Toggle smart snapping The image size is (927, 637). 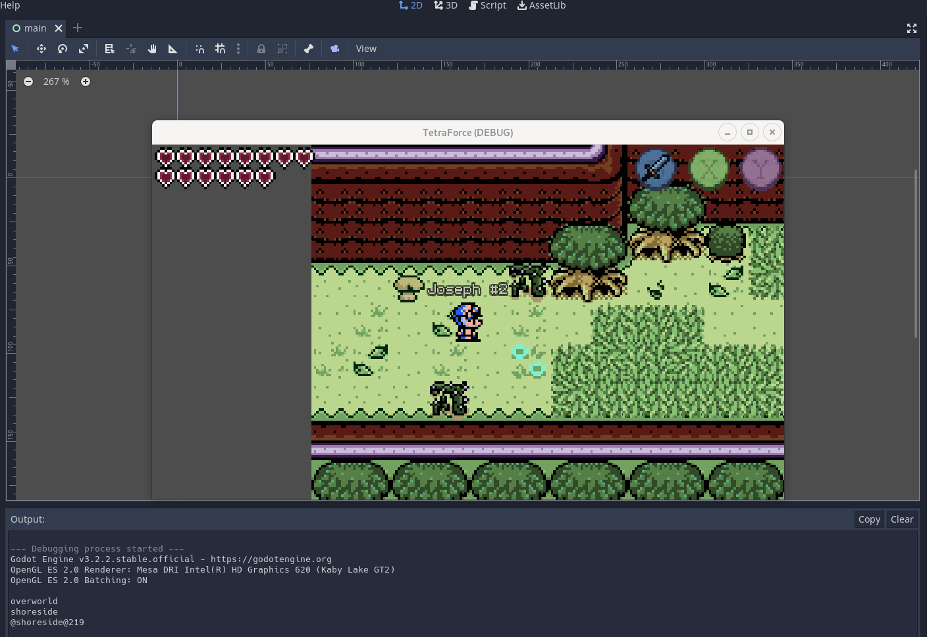click(x=199, y=48)
